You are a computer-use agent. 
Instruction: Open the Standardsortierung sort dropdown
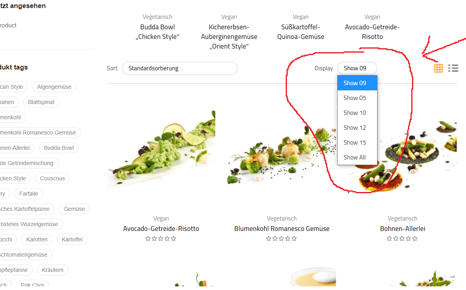click(180, 68)
